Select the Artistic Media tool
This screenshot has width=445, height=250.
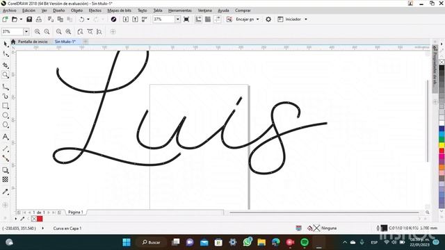5,97
